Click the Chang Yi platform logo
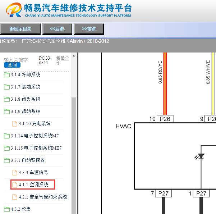Screen dimensions: 216x214 14,10
